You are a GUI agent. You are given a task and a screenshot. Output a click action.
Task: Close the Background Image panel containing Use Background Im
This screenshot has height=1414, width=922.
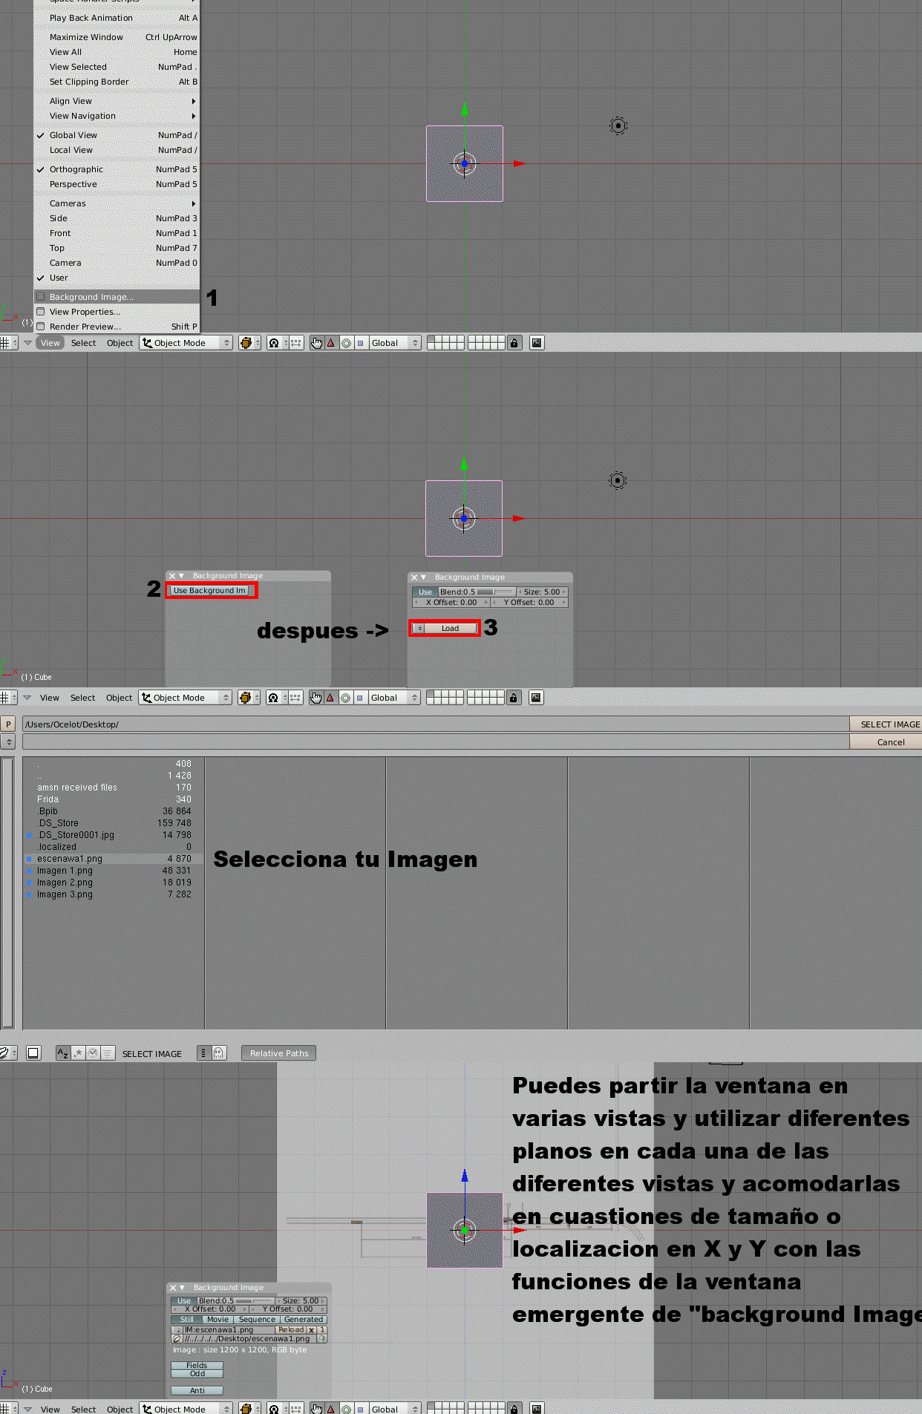tap(172, 576)
